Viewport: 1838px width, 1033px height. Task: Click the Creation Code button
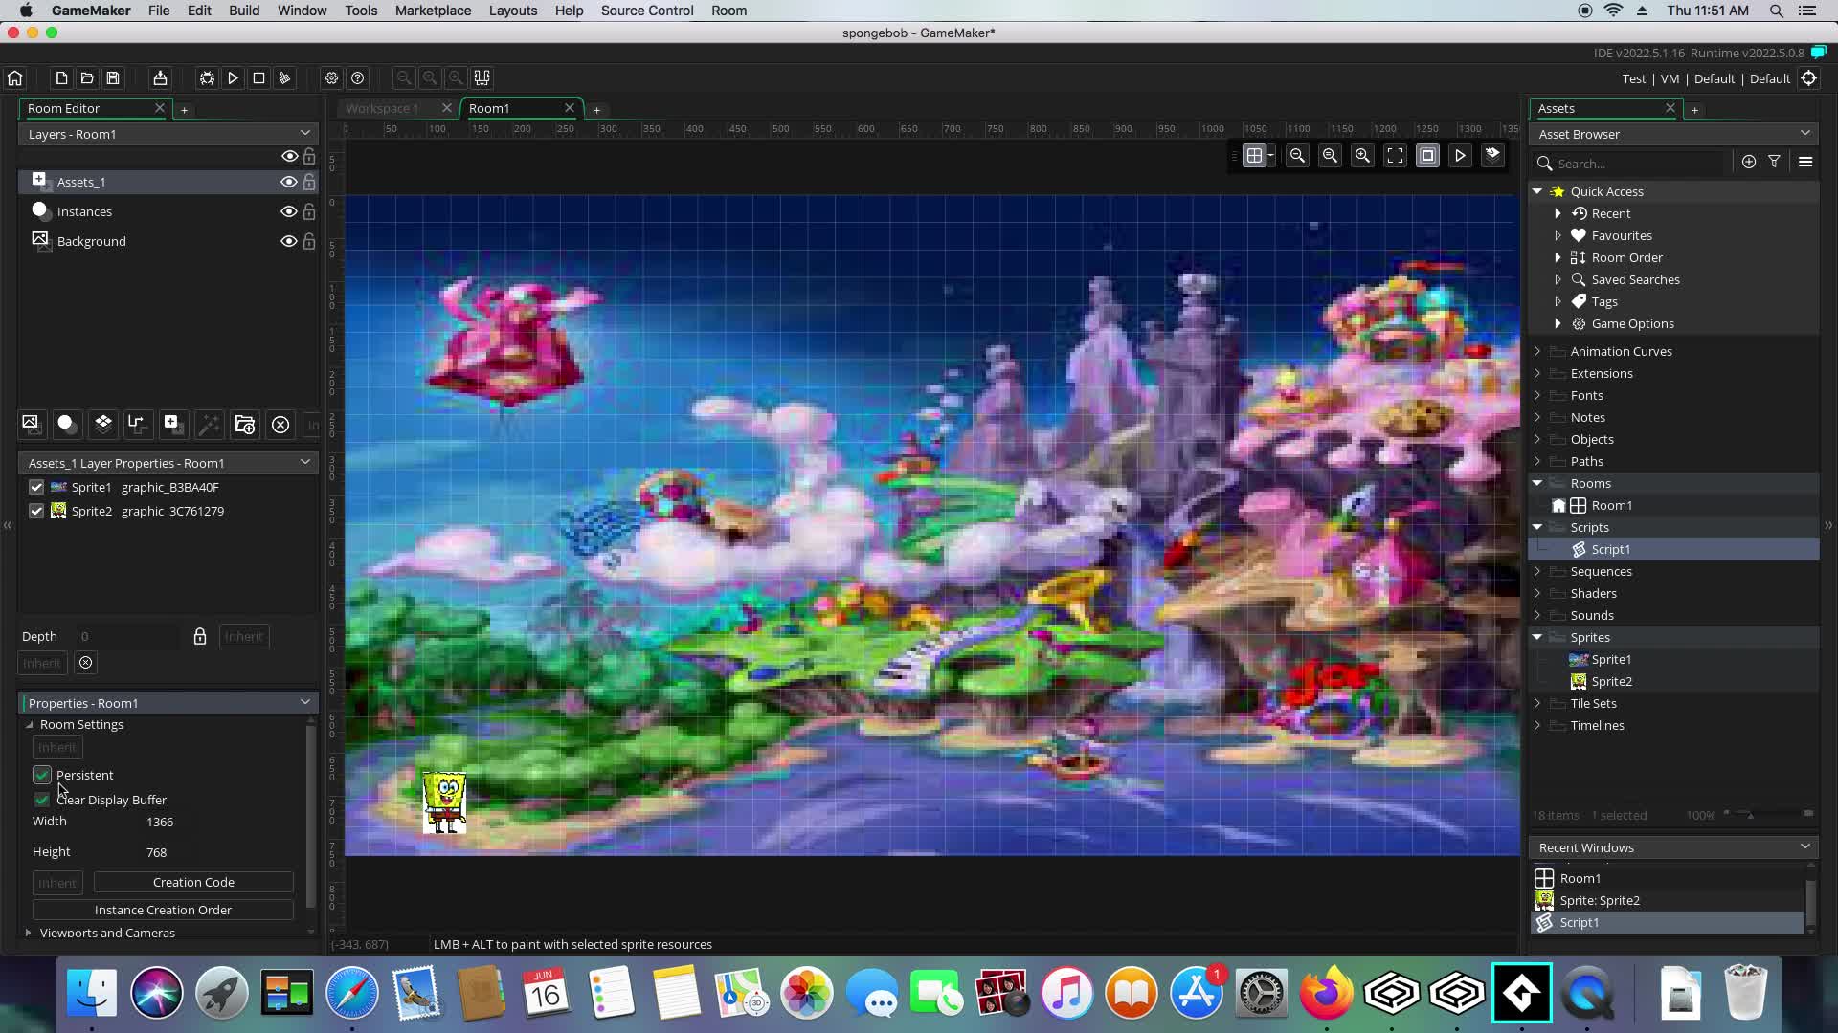[x=193, y=882]
